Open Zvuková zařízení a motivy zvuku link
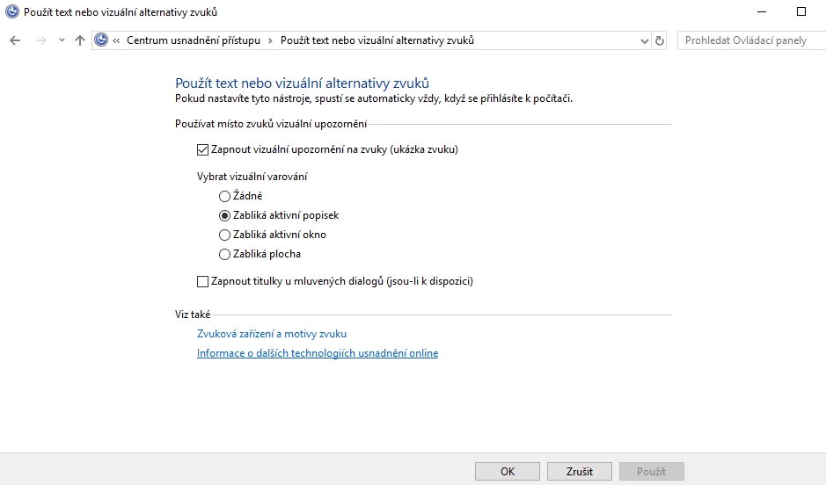 272,334
